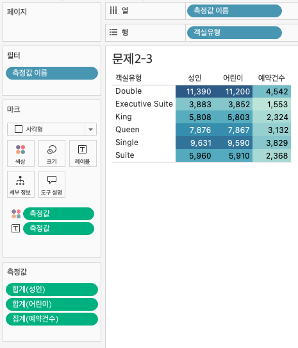Click the label T icon beside 측정값 pill
This screenshot has width=298, height=348.
pyautogui.click(x=15, y=229)
